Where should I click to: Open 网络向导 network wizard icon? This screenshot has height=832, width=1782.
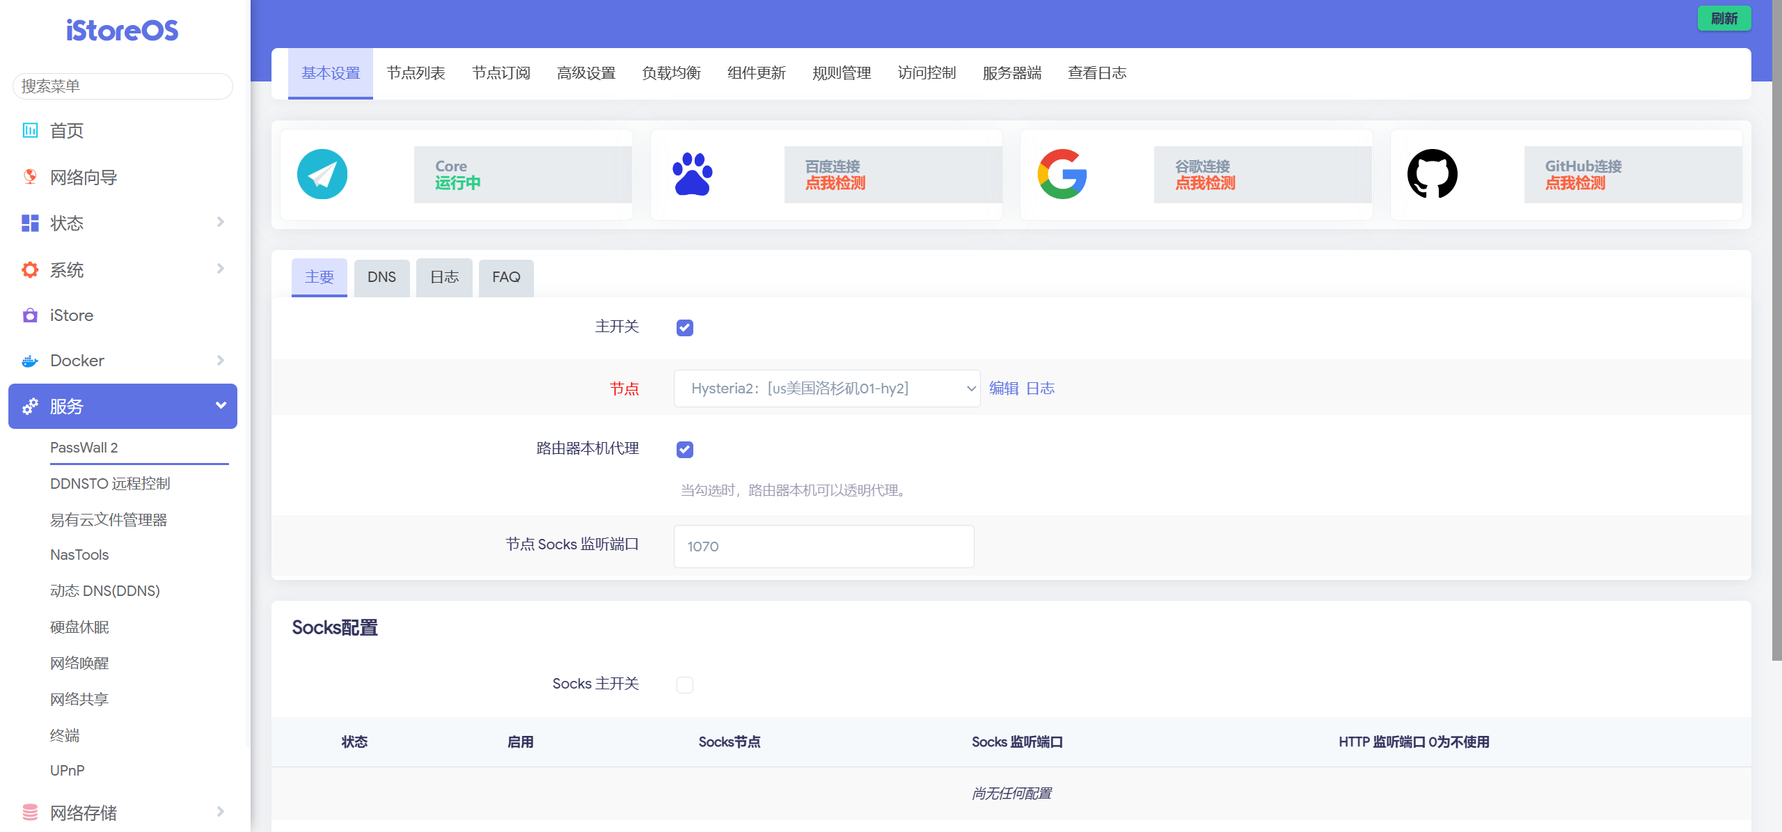pyautogui.click(x=30, y=177)
